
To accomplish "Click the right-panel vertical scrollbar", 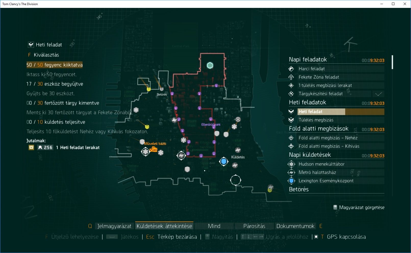I will coord(392,62).
